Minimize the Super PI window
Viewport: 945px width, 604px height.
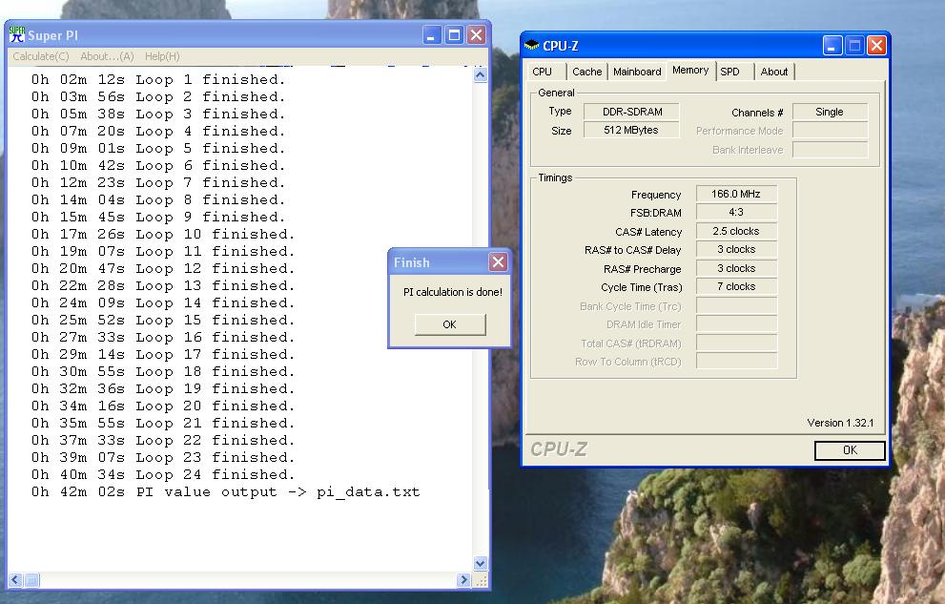coord(432,35)
